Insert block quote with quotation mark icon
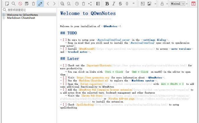The width and height of the screenshot is (199, 123). click(x=134, y=4)
